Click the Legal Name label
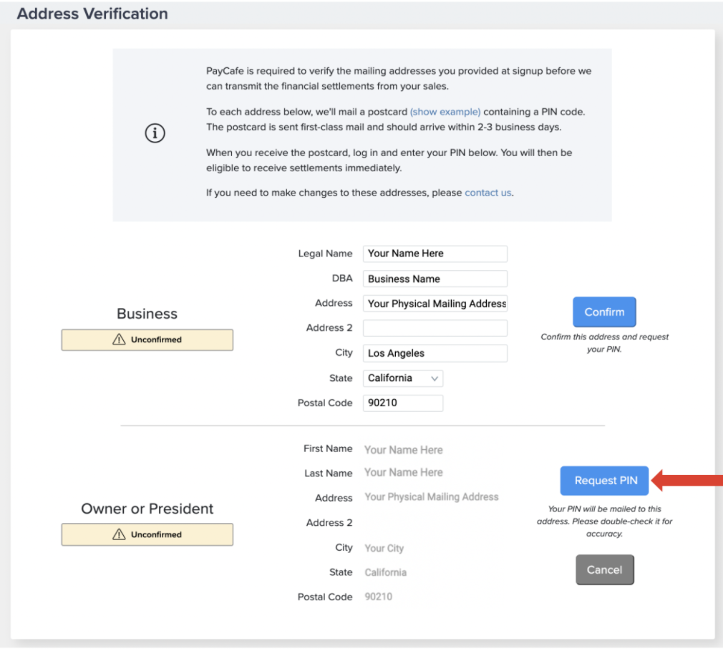 coord(325,254)
